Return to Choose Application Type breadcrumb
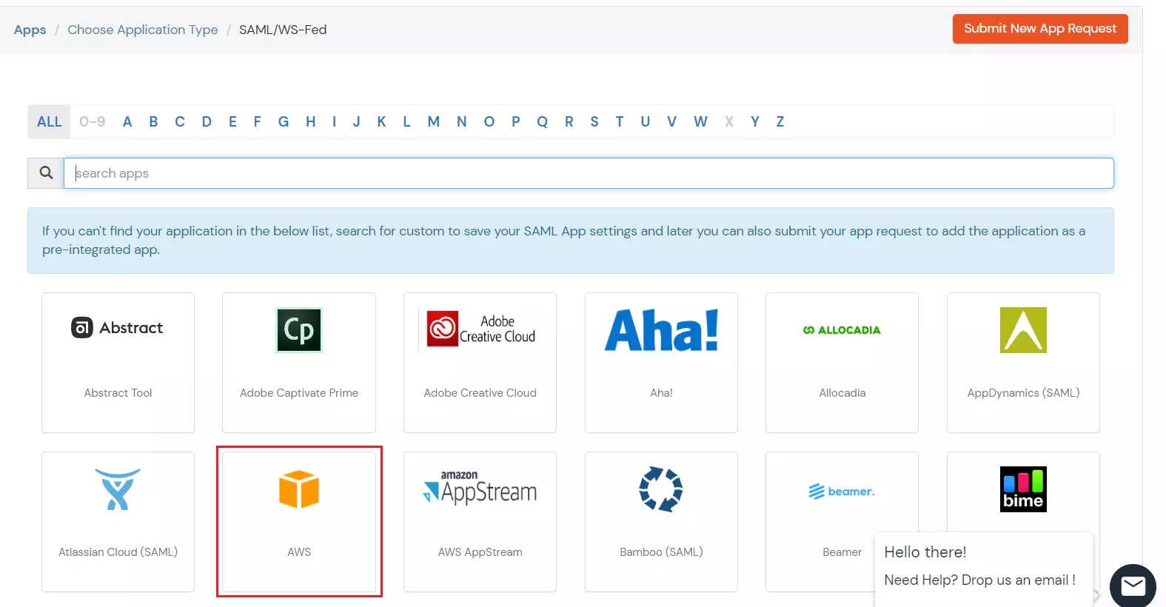 pos(143,30)
